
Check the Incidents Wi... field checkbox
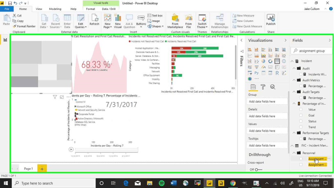tap(301, 74)
